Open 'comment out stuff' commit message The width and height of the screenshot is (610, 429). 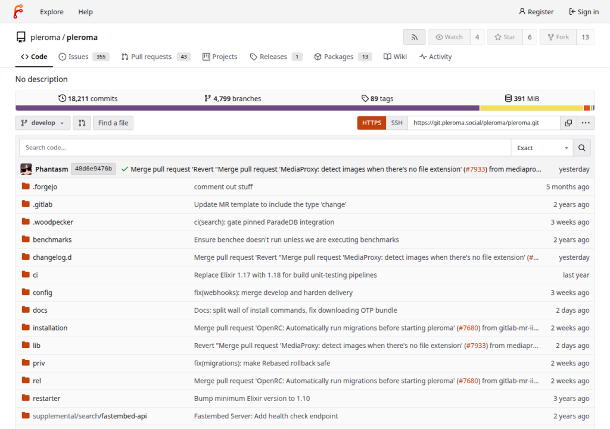coord(223,186)
